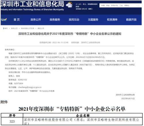The width and height of the screenshot is (144, 126).
Task: Click the 首页 breadcrumb link
Action: coord(6,28)
